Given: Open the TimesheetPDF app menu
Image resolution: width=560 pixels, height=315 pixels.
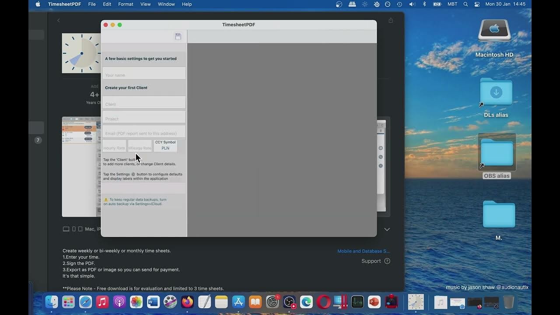Looking at the screenshot, I should coord(65,4).
